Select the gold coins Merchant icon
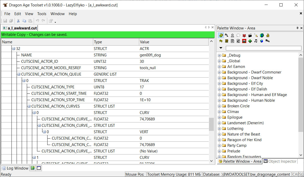Image resolution: width=304 pixels, height=177 pixels. click(268, 35)
